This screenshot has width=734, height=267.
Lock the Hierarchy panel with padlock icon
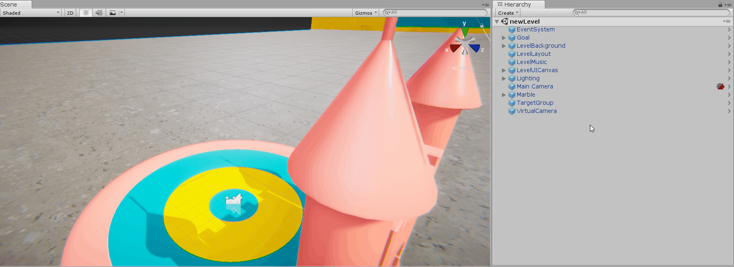click(x=720, y=4)
